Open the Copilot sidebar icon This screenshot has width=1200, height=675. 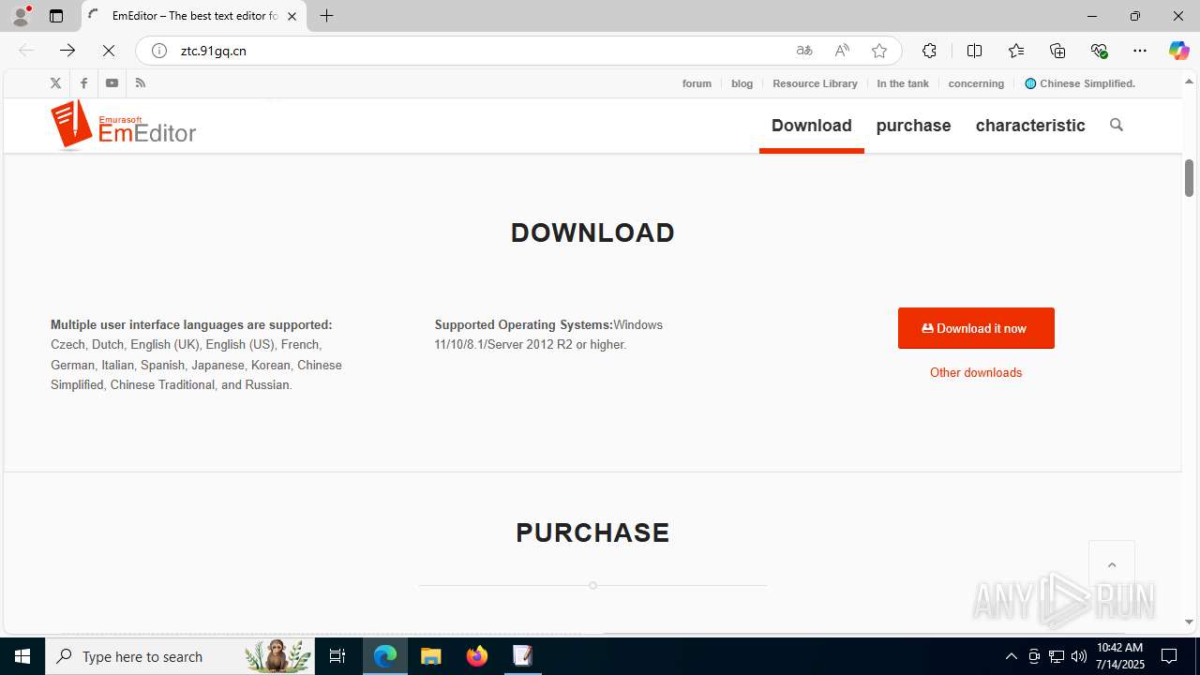tap(1178, 51)
